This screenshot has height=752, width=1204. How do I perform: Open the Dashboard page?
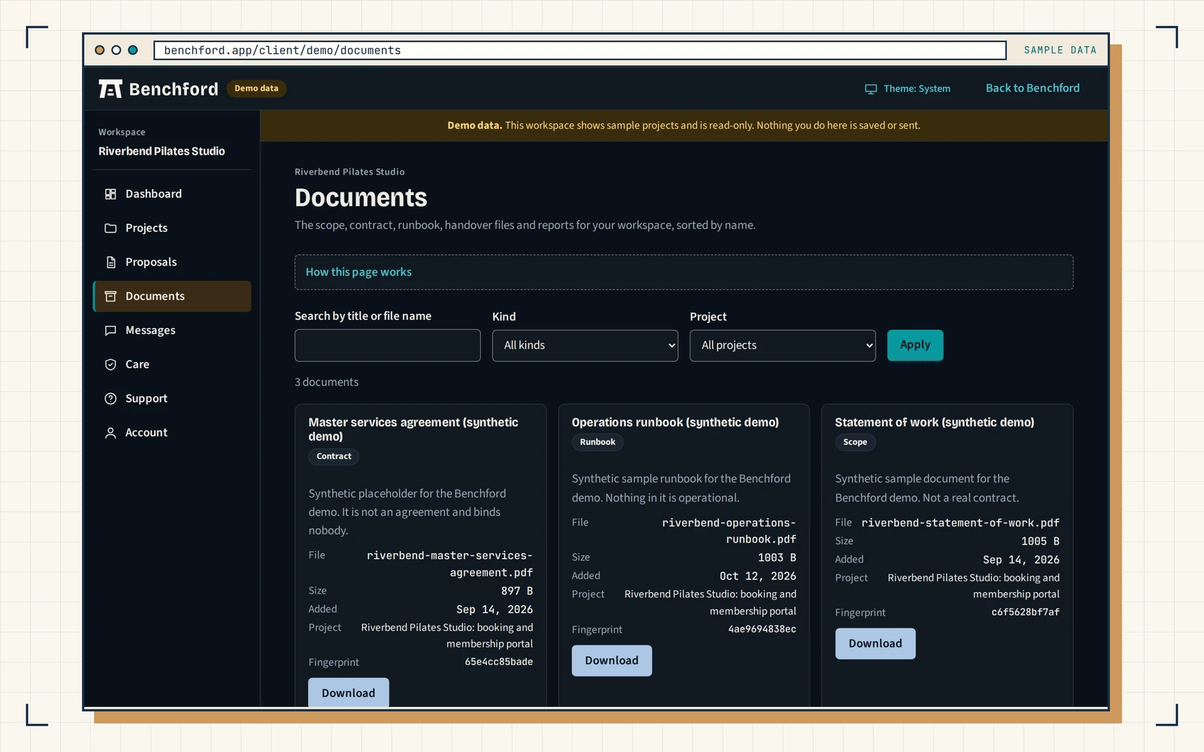[172, 194]
